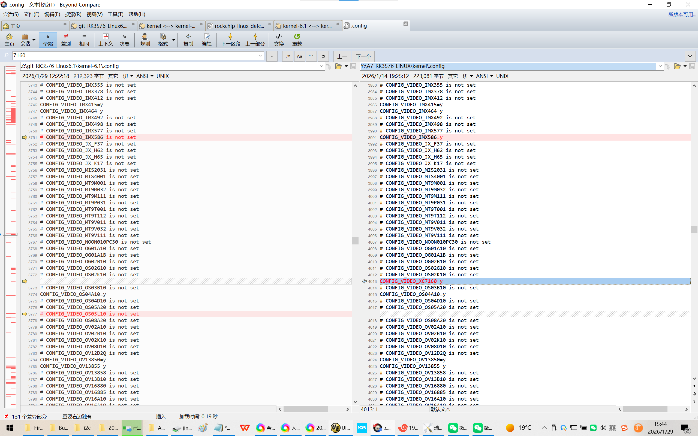This screenshot has height=436, width=698.
Task: Click the Rules (规则) toolbar icon
Action: point(145,37)
